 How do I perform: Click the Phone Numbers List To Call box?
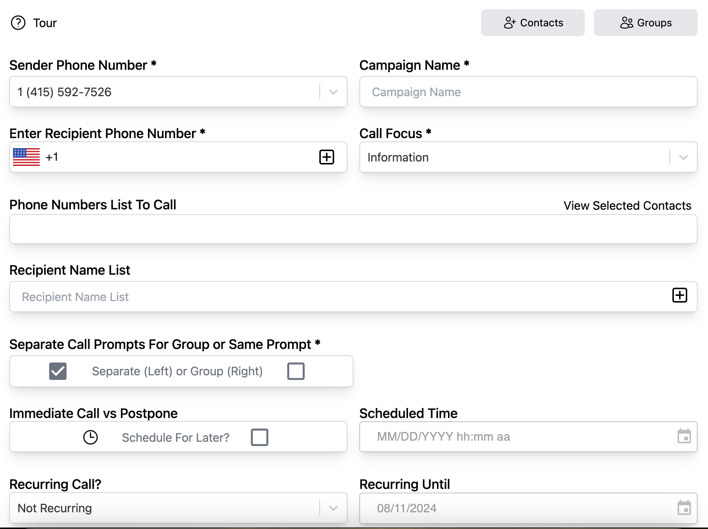tap(353, 229)
